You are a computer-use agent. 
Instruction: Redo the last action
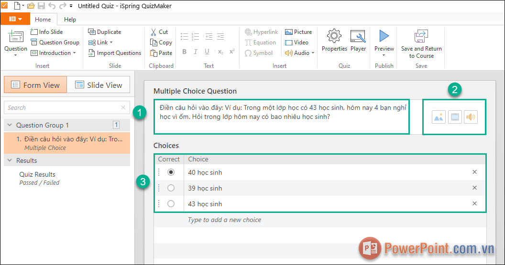point(63,6)
